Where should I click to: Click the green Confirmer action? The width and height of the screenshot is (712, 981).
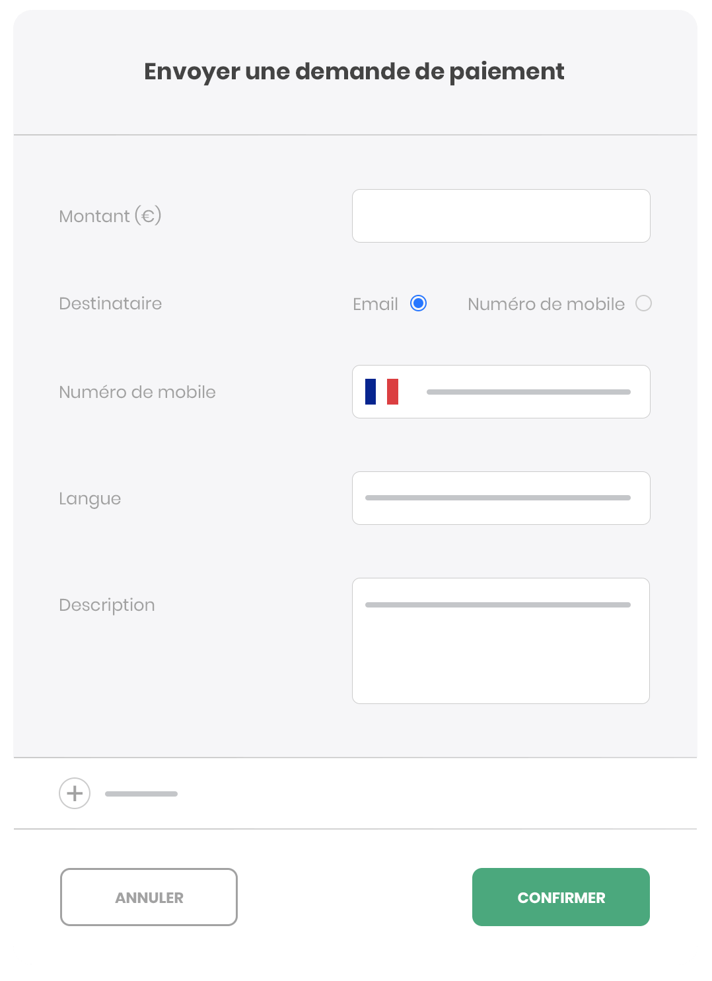click(560, 897)
